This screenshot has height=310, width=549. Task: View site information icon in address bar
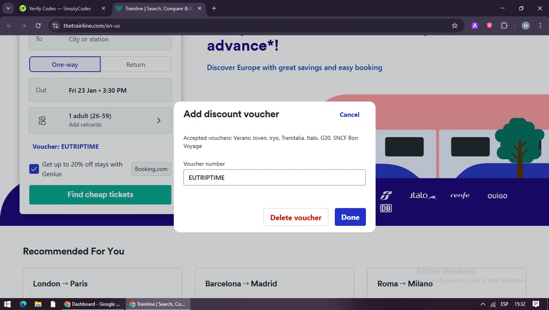tap(56, 26)
